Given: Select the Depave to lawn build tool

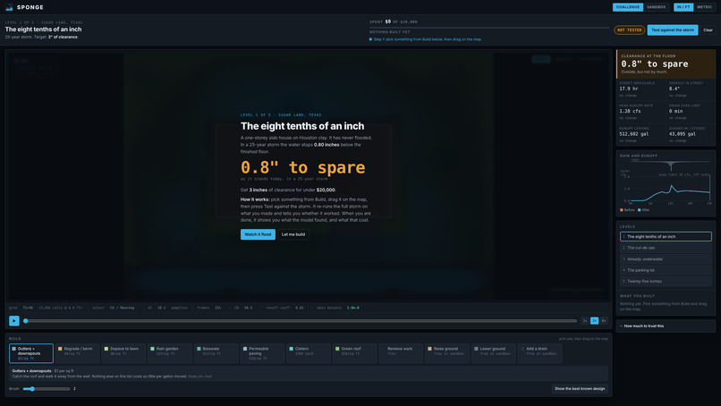Looking at the screenshot, I should click(124, 353).
